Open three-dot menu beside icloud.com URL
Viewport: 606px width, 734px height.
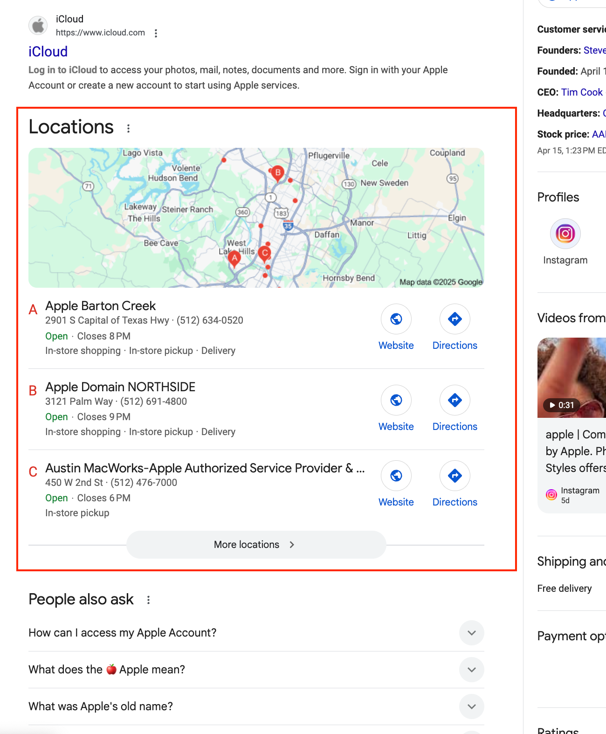[x=156, y=33]
